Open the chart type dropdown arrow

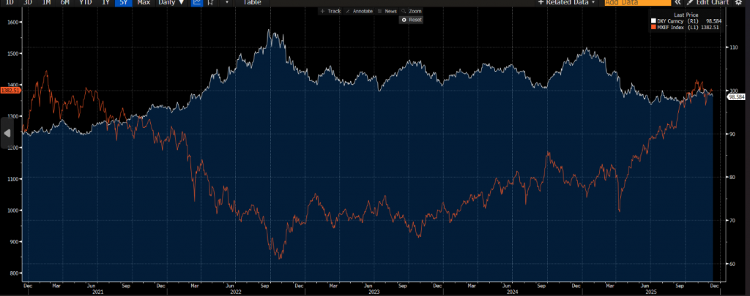coord(226,3)
